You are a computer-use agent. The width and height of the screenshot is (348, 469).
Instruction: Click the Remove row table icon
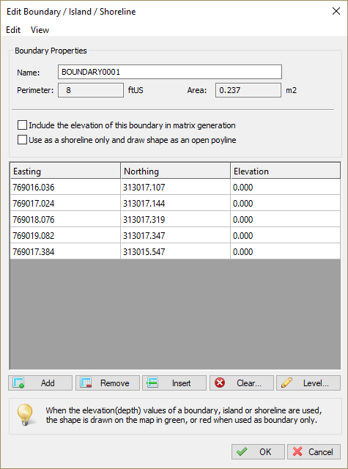point(86,383)
